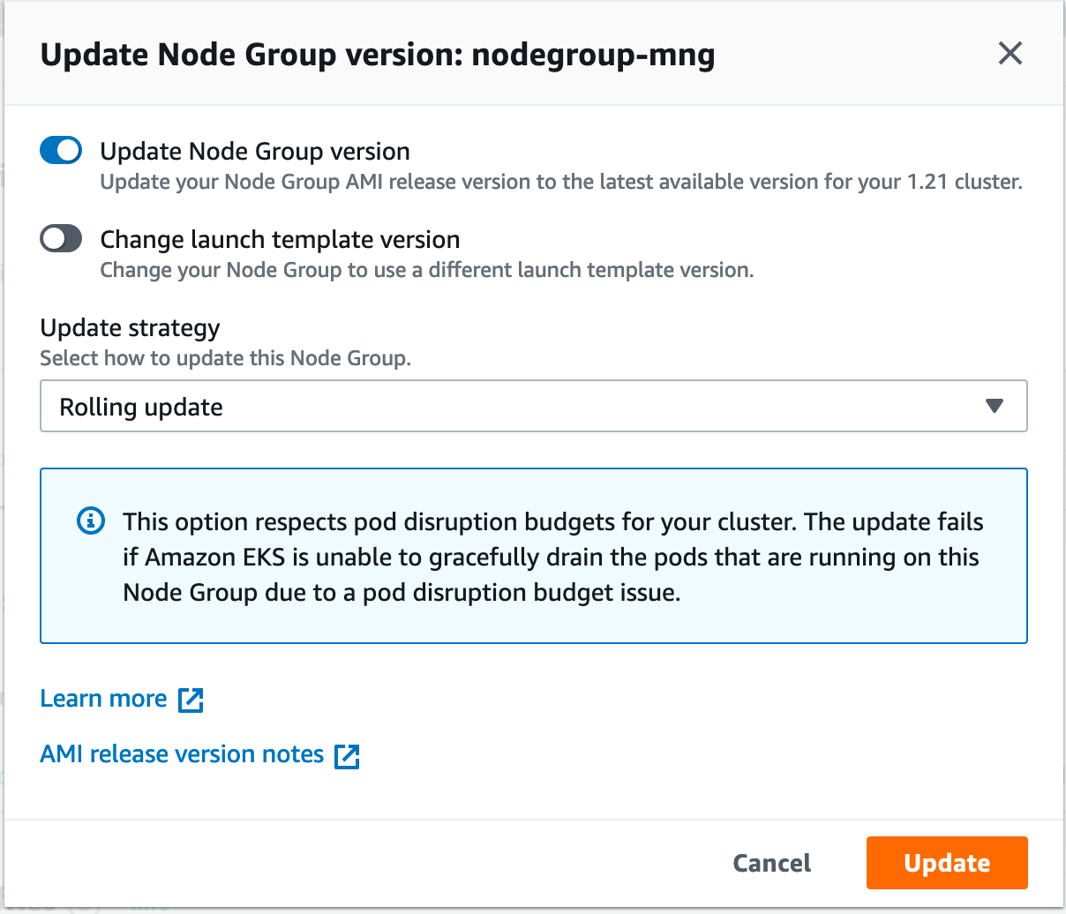
Task: Click the external link icon beside Learn more
Action: coord(191,699)
